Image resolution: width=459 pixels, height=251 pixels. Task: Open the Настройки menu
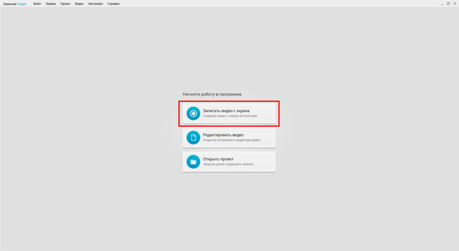95,4
